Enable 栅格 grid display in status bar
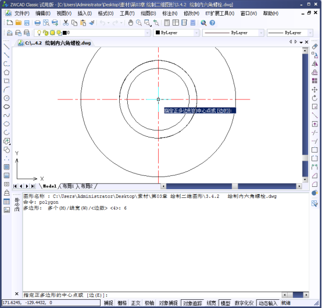This screenshot has width=322, height=308. (122, 303)
